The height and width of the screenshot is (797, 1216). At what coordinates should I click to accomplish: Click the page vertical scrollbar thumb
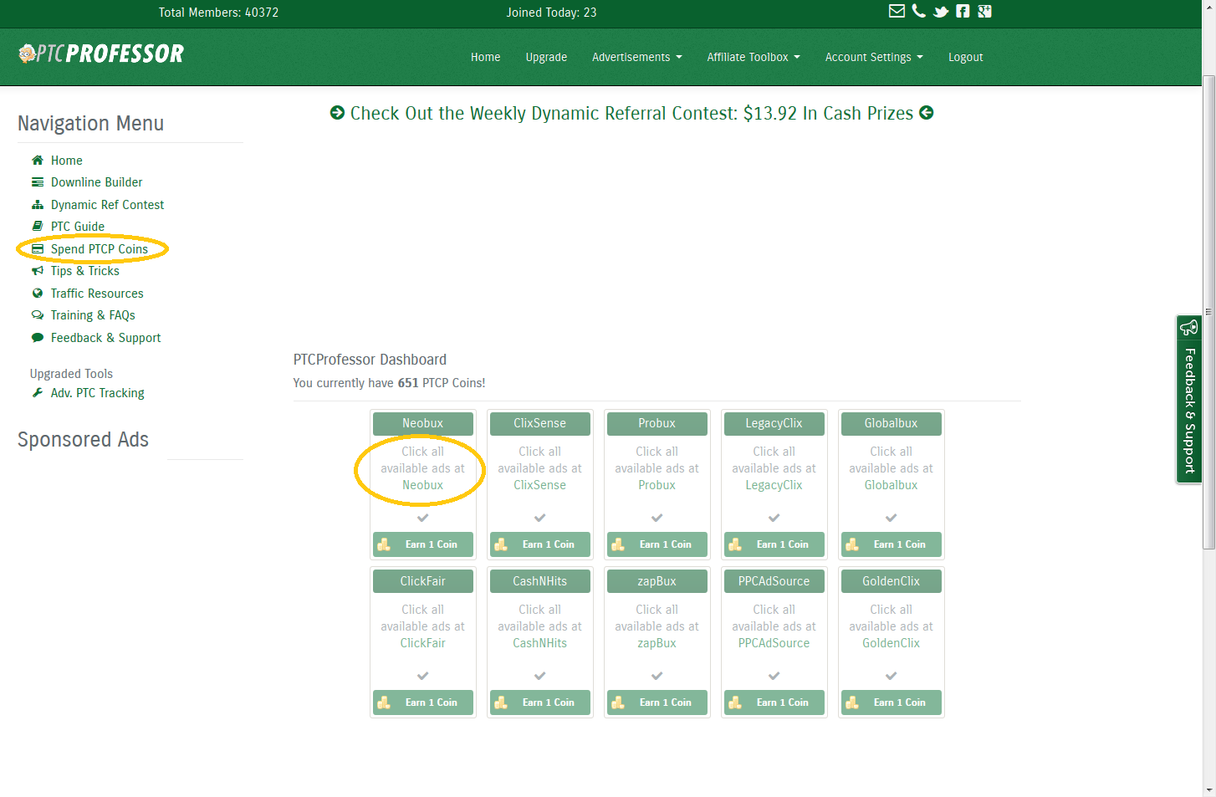coord(1208,312)
